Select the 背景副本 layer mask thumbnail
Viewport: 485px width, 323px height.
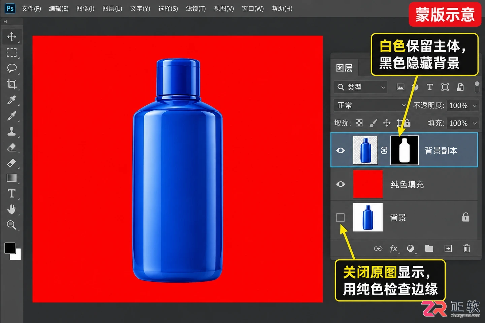point(405,150)
